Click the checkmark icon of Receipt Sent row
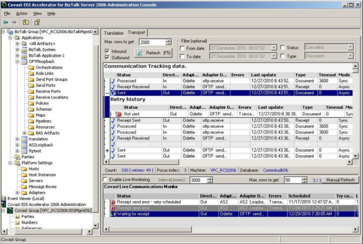363x244 pixels. tap(113, 121)
